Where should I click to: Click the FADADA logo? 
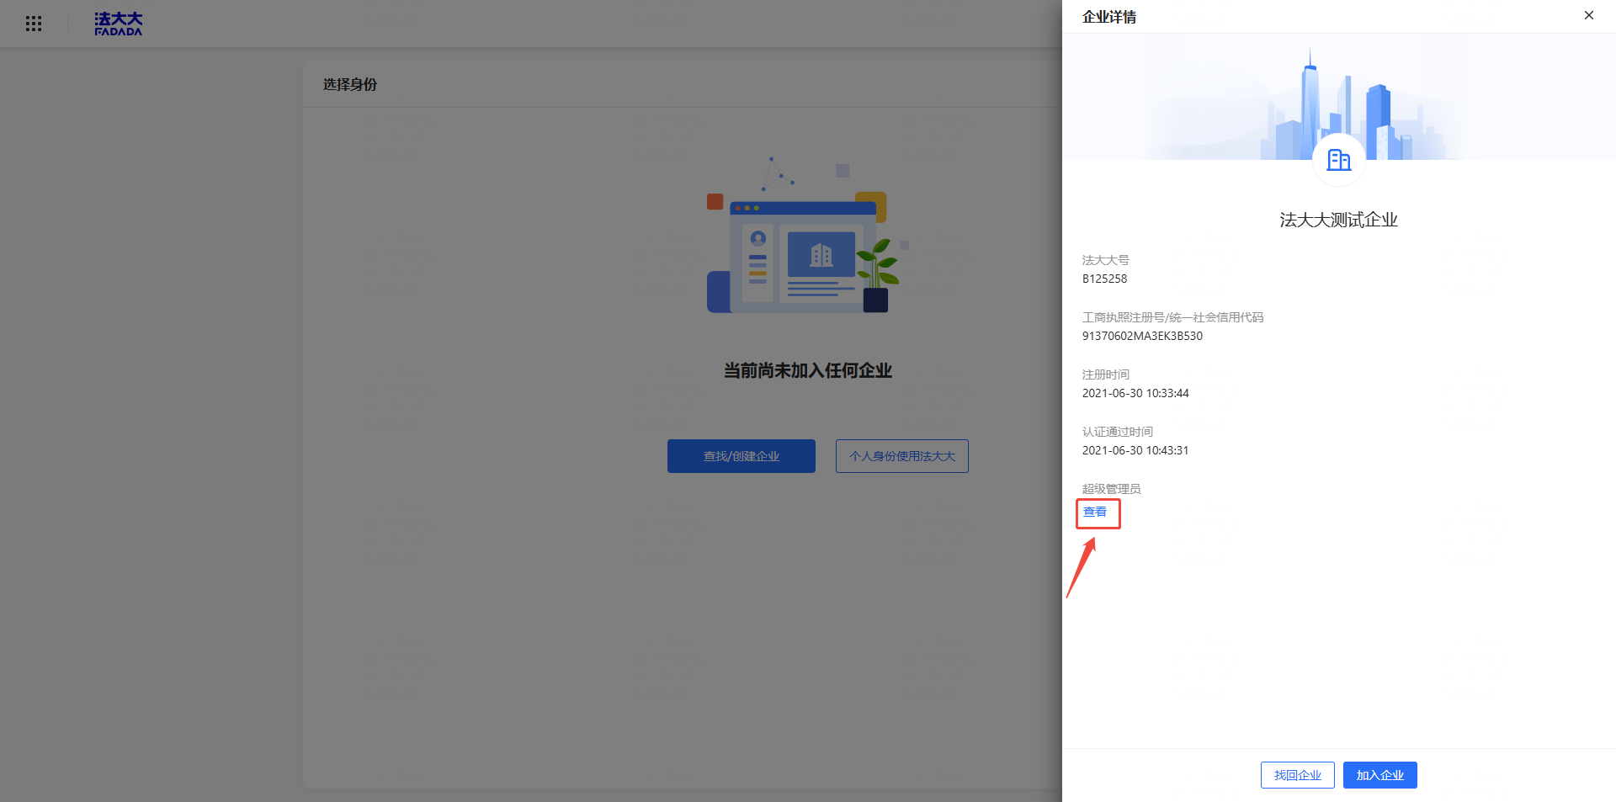119,24
